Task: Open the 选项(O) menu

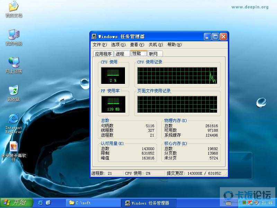Action: (x=118, y=45)
